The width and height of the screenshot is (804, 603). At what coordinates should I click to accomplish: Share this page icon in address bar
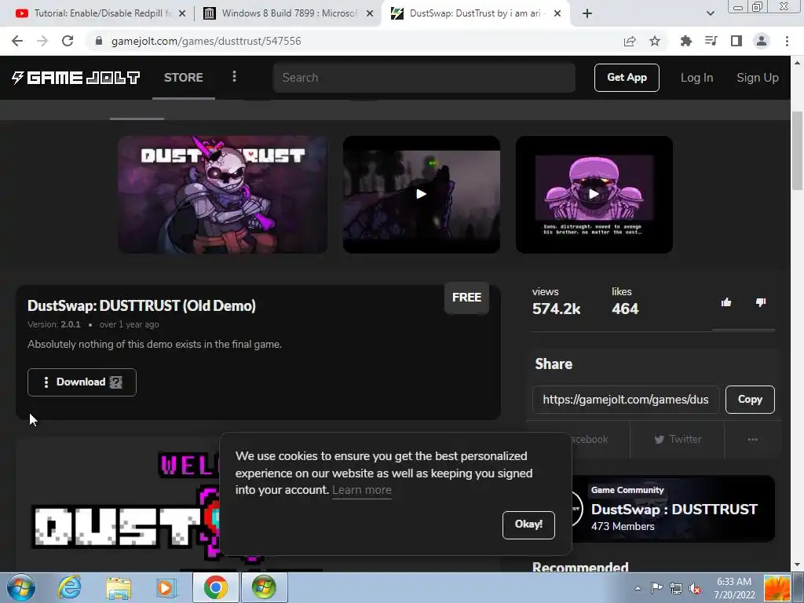click(630, 41)
